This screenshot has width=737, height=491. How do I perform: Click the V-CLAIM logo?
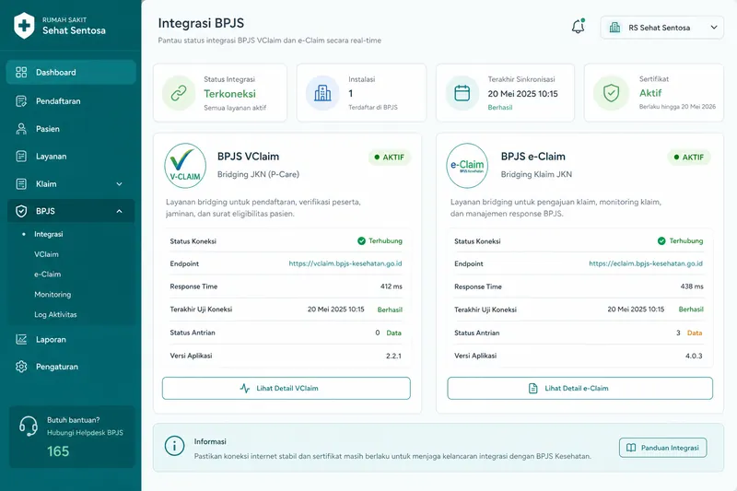point(185,166)
